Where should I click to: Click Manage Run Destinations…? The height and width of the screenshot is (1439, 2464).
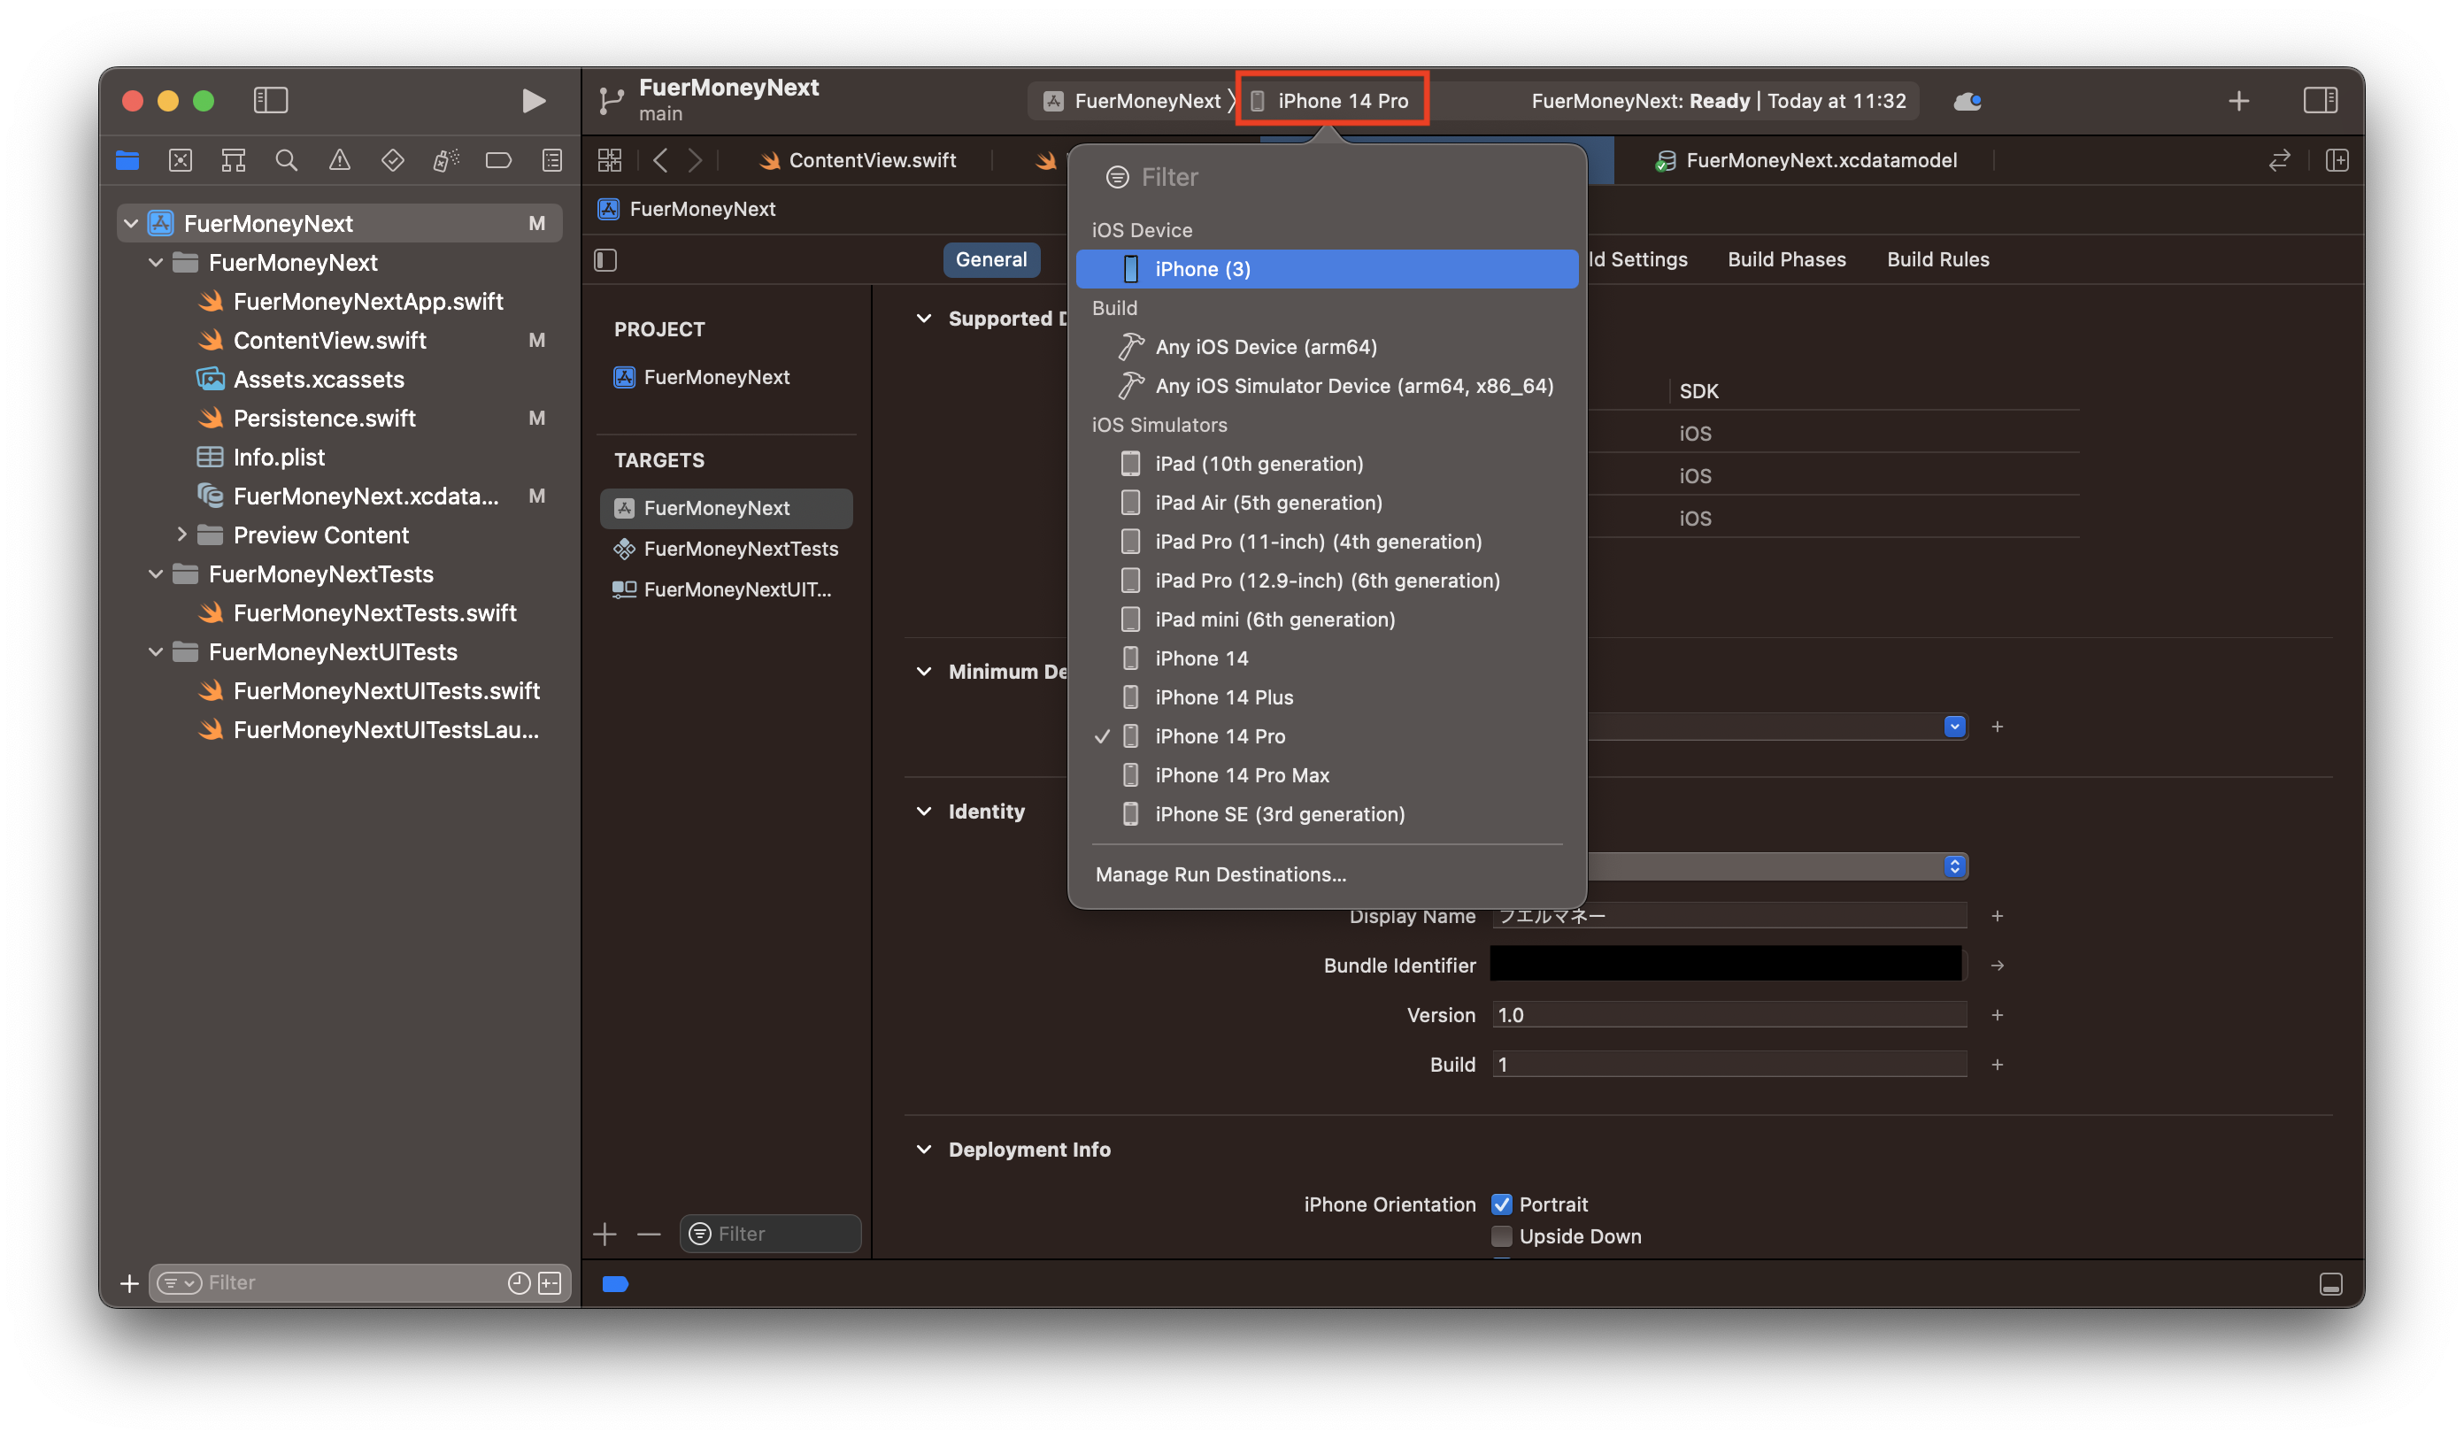(x=1220, y=874)
